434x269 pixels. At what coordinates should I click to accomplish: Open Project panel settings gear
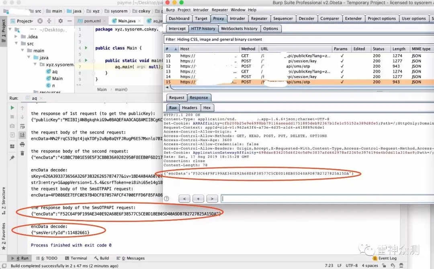(61, 21)
